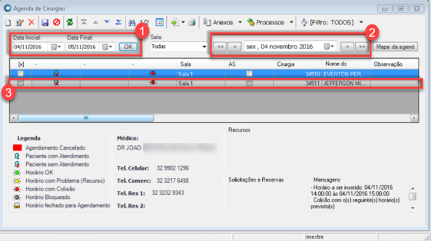
Task: Click the Mensagens scroll up arrow
Action: pos(412,188)
